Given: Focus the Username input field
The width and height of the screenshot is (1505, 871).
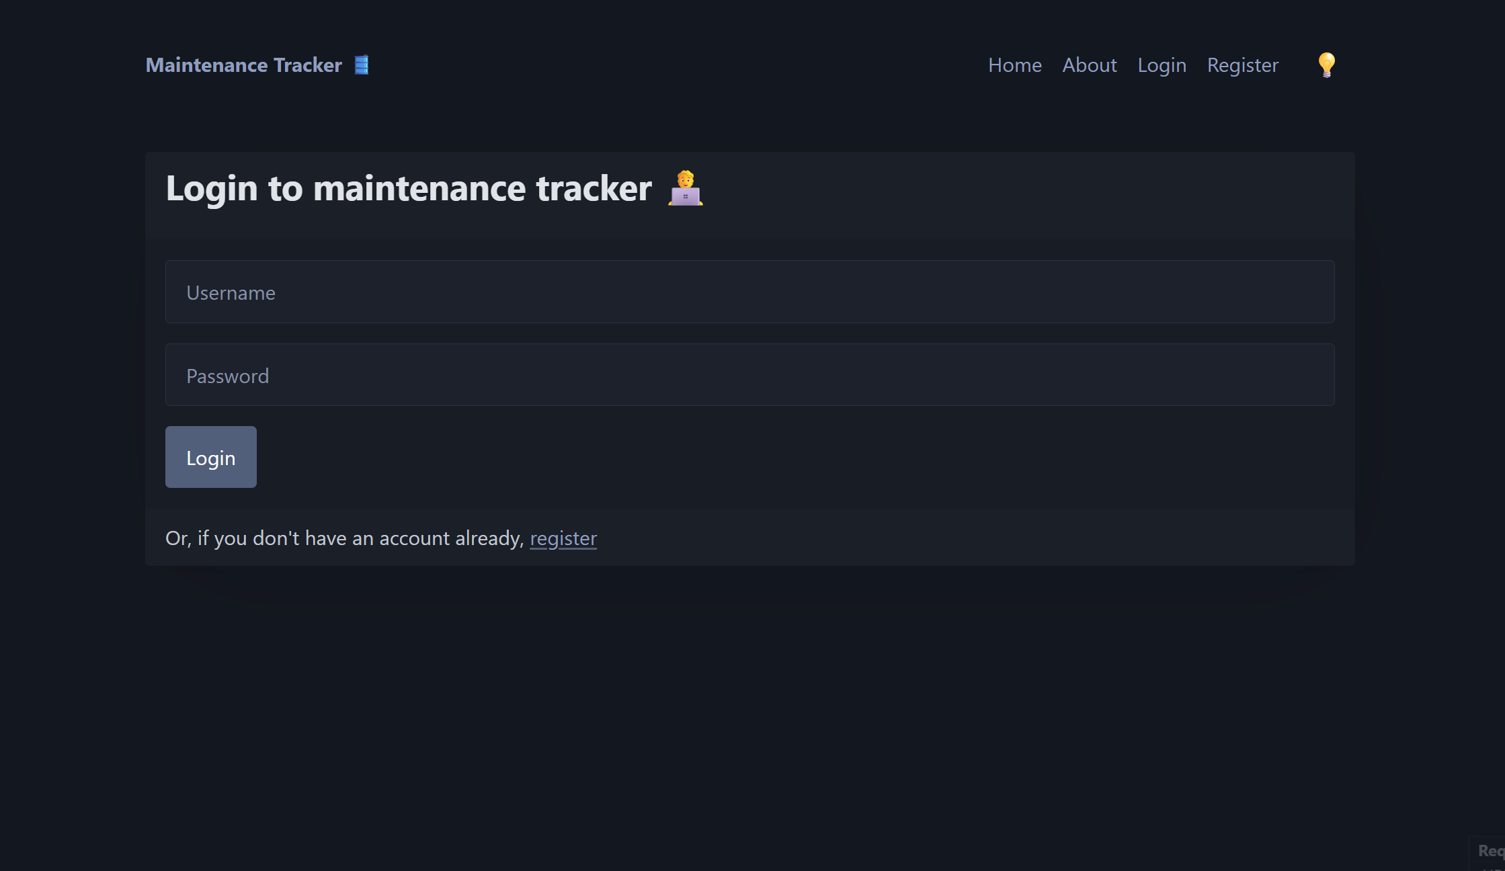Looking at the screenshot, I should pyautogui.click(x=749, y=292).
